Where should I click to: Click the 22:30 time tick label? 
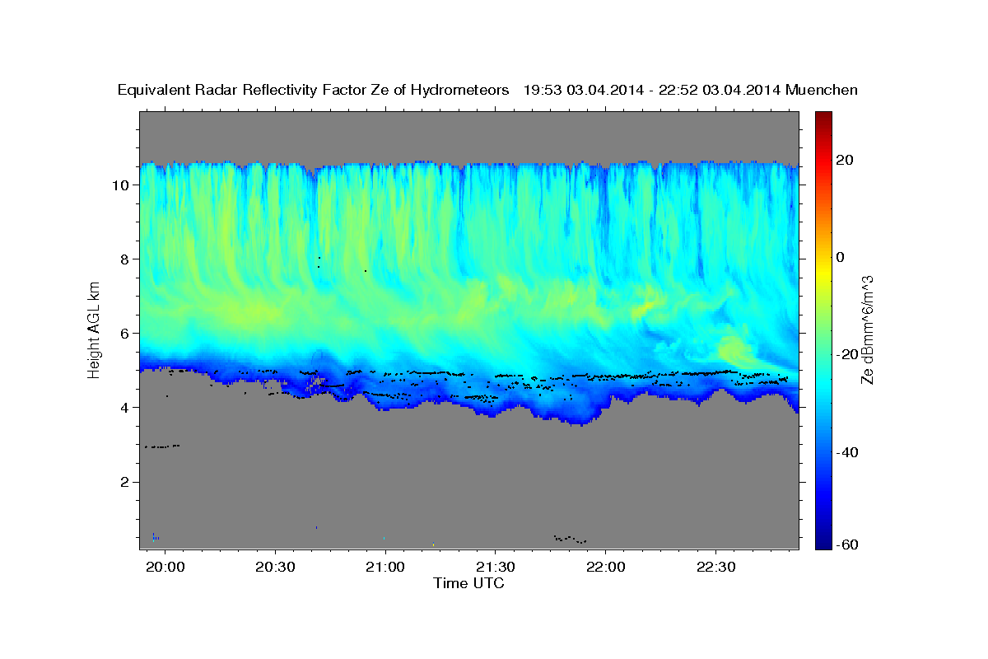click(715, 568)
